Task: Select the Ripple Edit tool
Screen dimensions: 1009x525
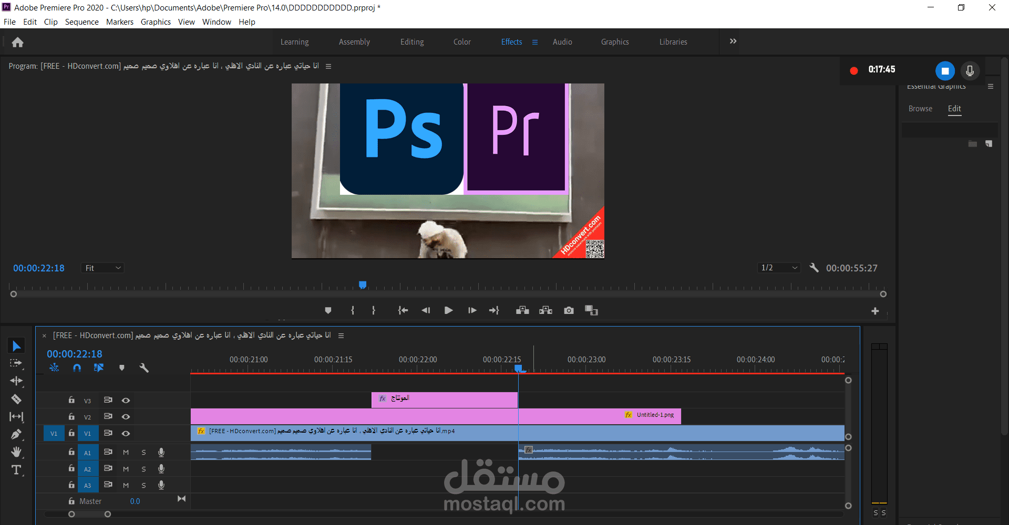Action: 16,381
